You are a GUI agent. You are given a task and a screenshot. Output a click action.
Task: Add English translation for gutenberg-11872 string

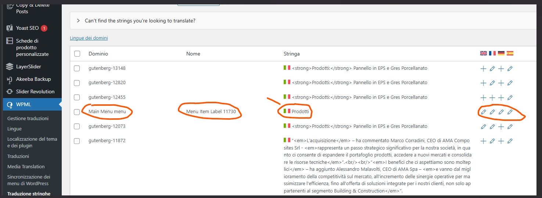[483, 141]
